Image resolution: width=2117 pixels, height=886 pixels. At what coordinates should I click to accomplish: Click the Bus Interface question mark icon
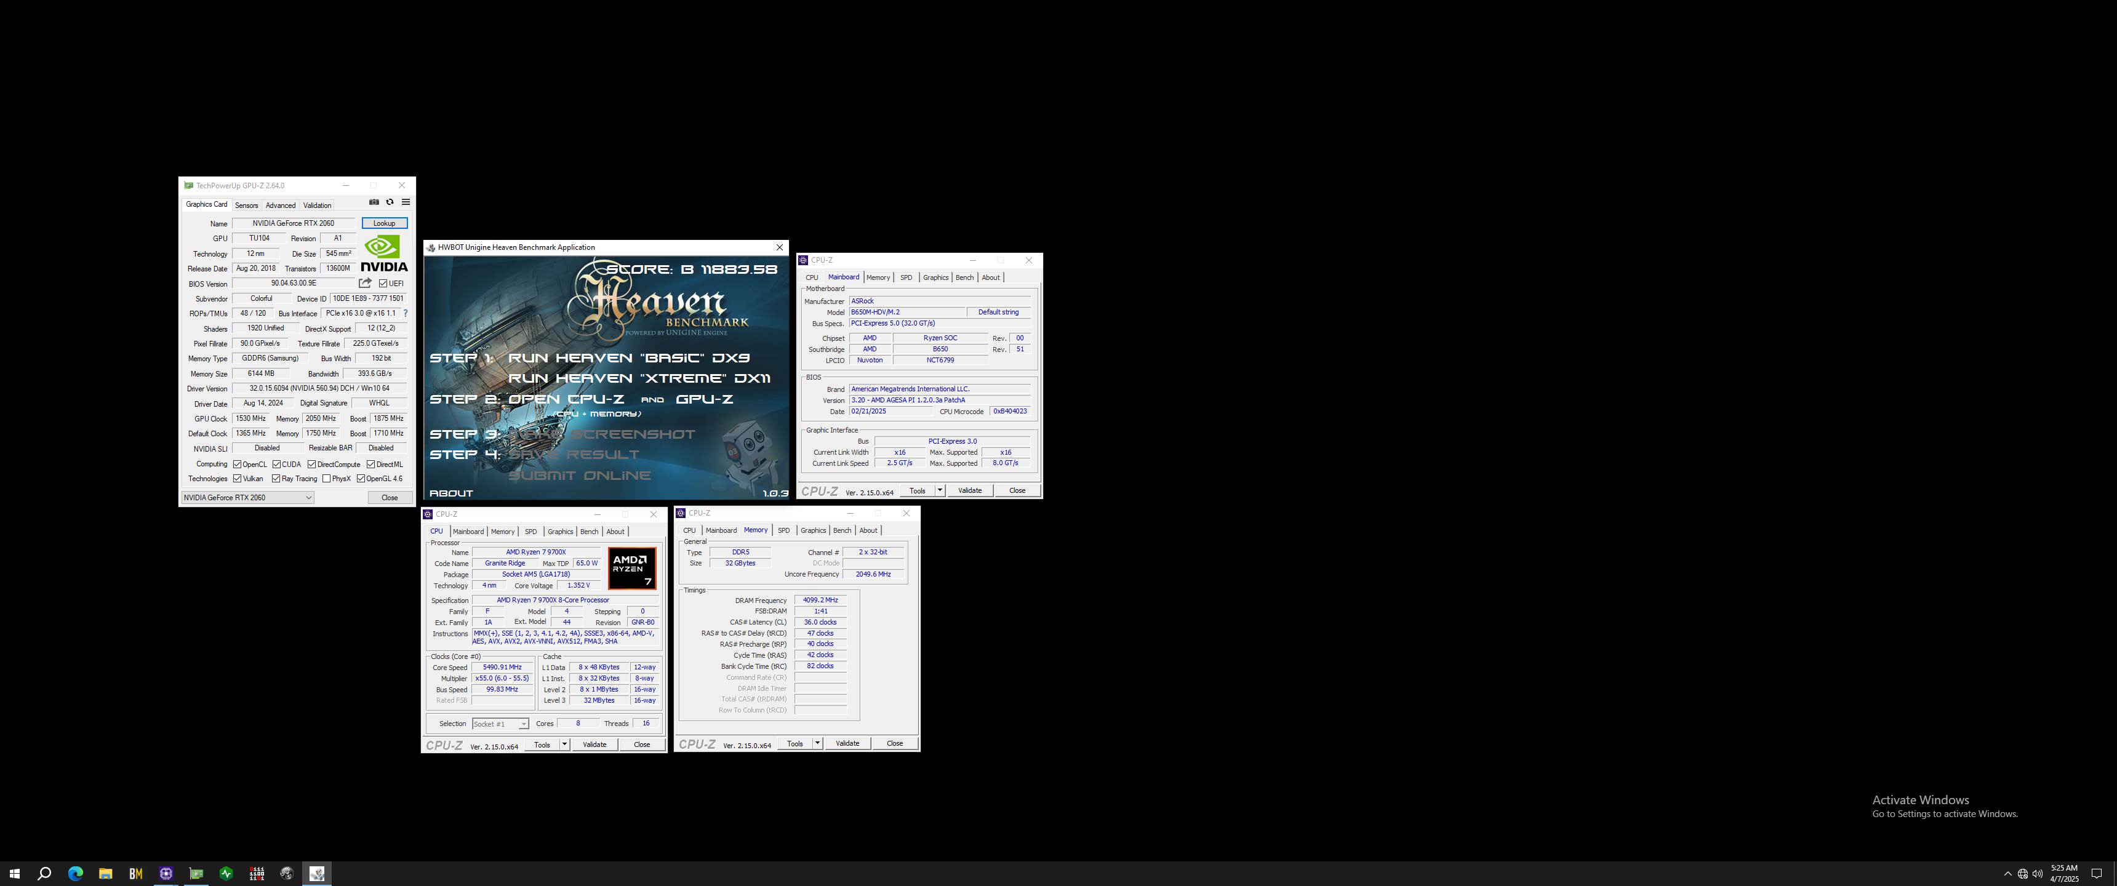(405, 313)
